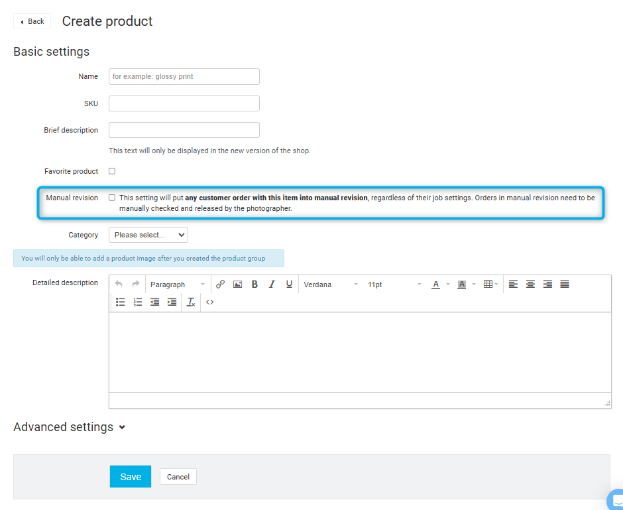Justify text alignment

565,285
